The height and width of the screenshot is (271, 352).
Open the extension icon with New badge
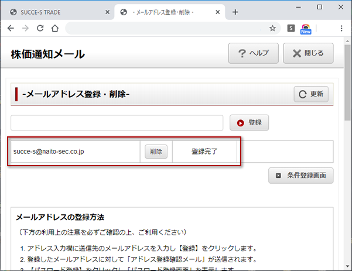(x=306, y=28)
